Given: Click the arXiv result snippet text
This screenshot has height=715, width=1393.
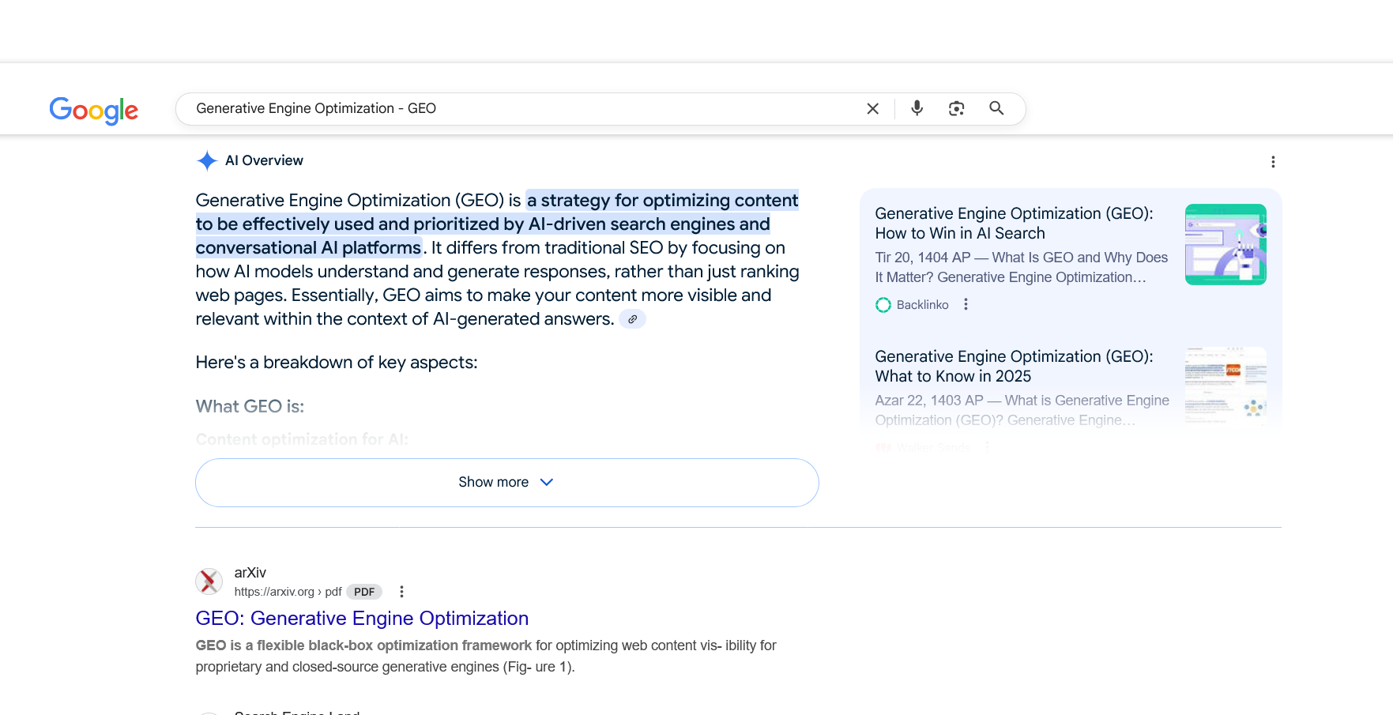Looking at the screenshot, I should 486,657.
